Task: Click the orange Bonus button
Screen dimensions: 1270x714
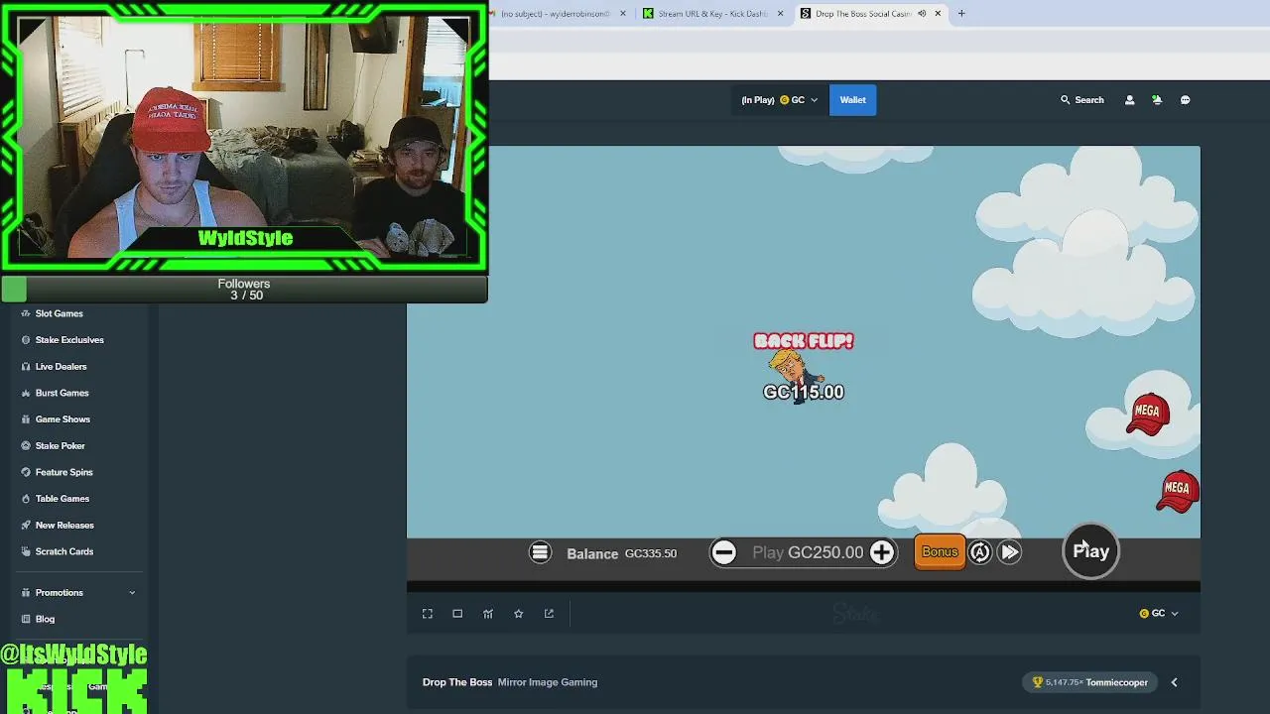Action: [x=940, y=551]
